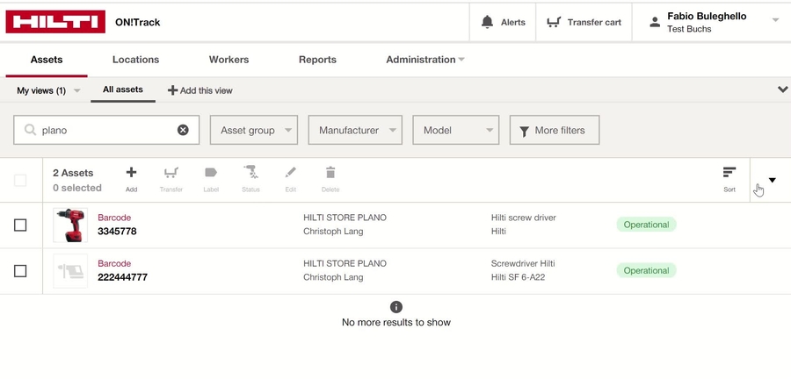Click the 2 Assets count text
Screen dimensions: 791x379
[73, 173]
